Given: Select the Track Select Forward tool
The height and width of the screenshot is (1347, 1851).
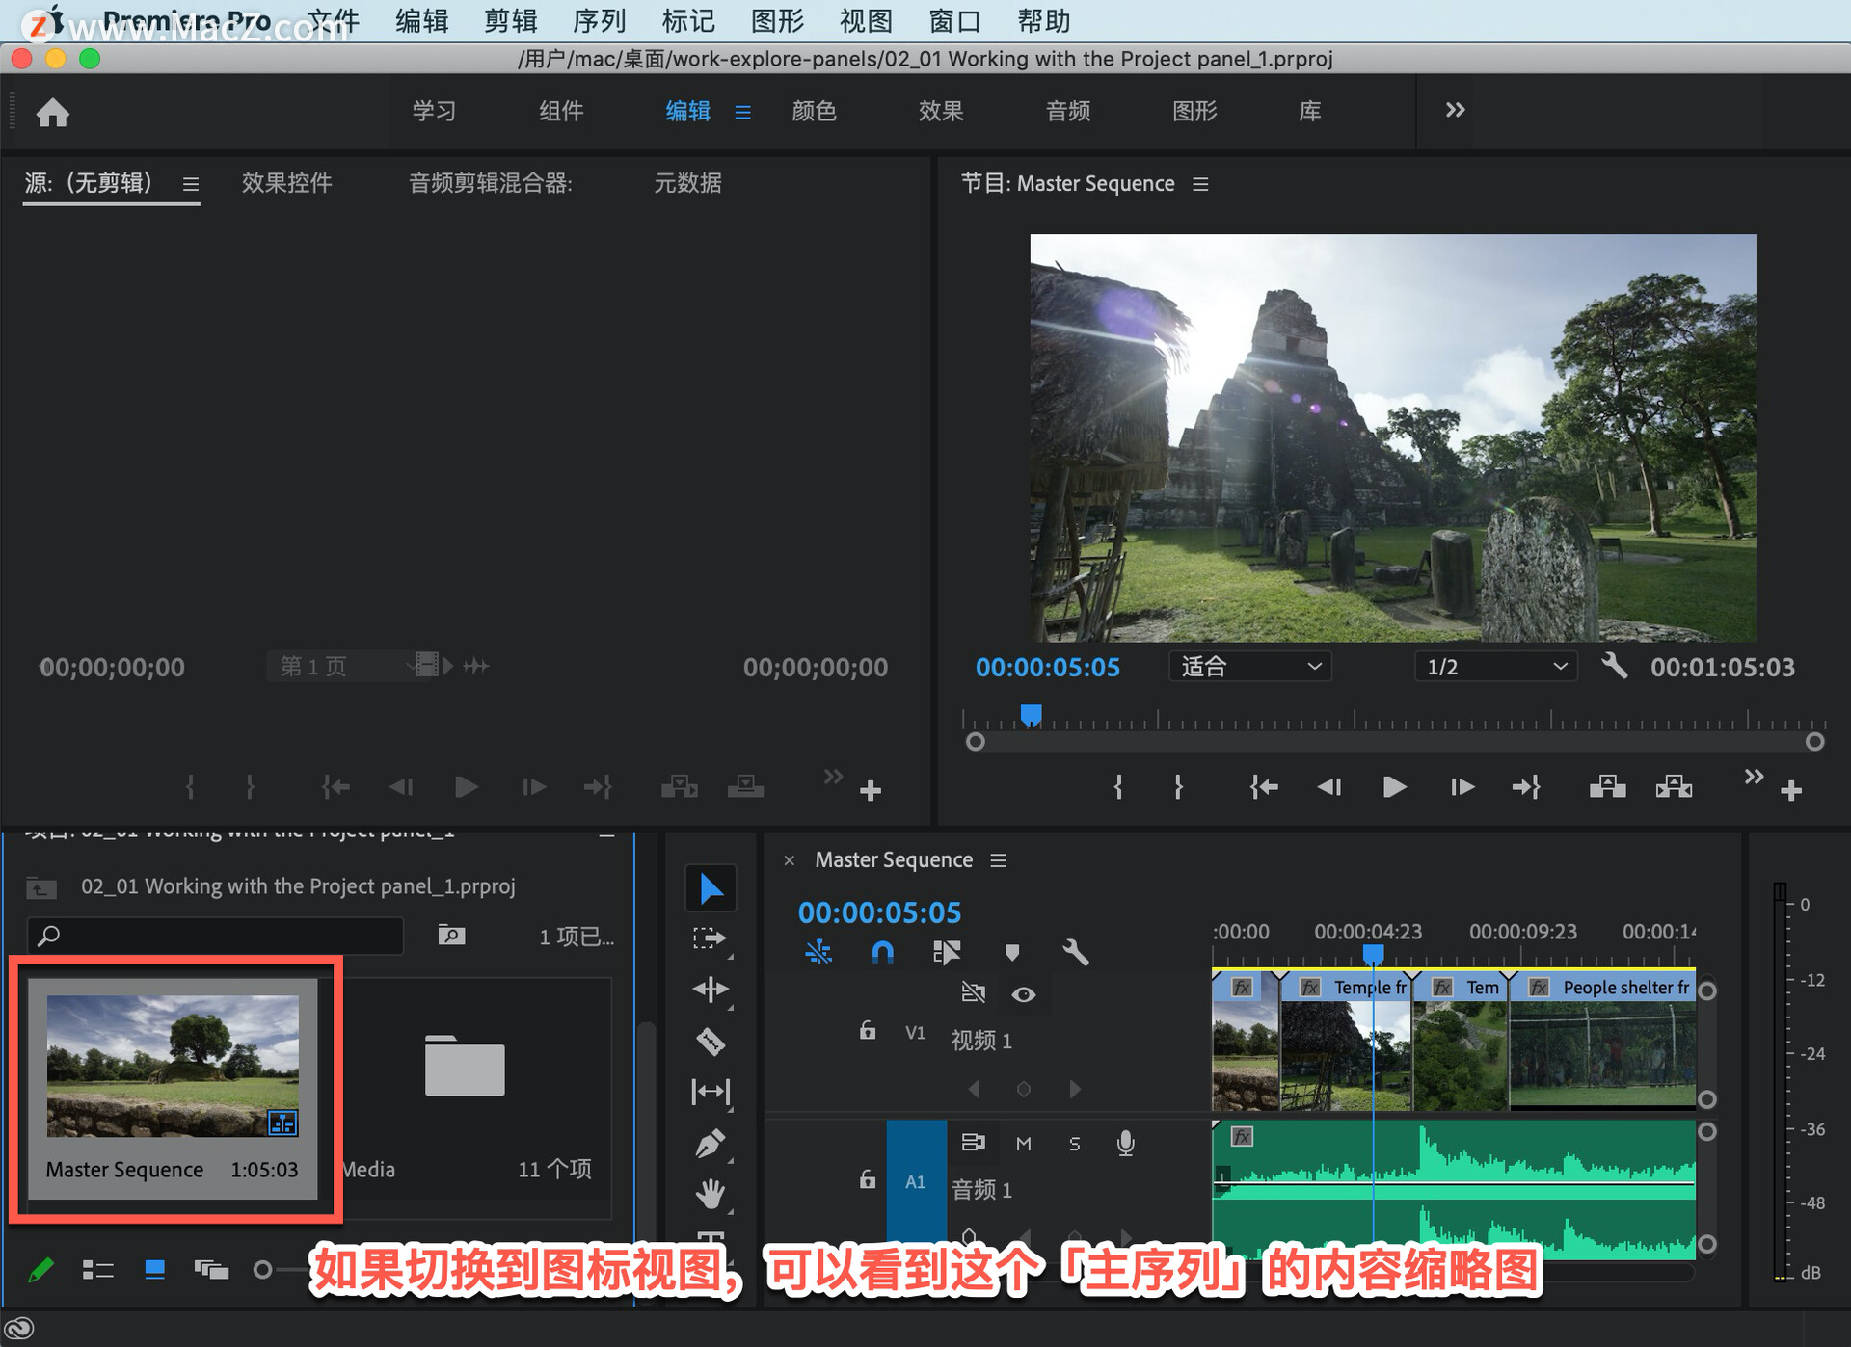Looking at the screenshot, I should coord(711,938).
